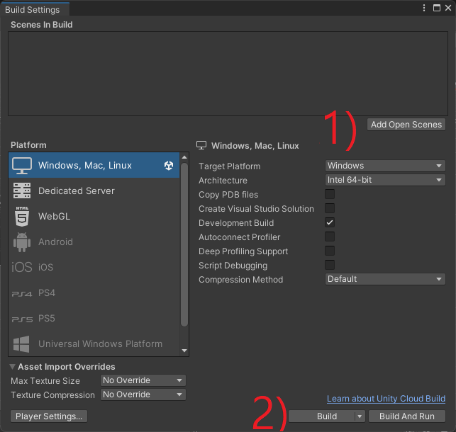Collapse the Asset Import Overrides section
The height and width of the screenshot is (432, 456).
[x=12, y=367]
